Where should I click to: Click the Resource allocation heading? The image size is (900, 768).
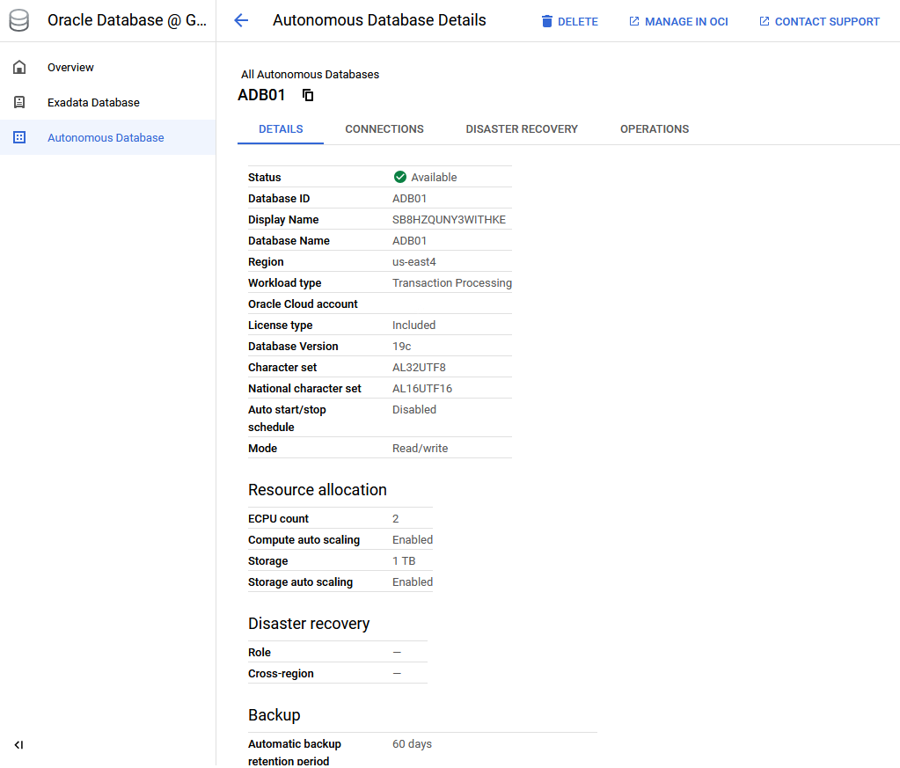click(x=318, y=490)
